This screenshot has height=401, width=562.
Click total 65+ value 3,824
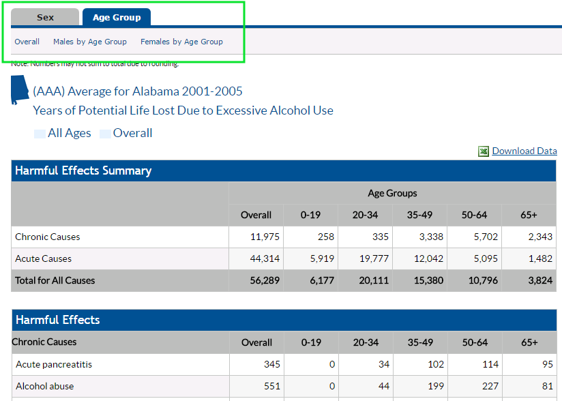click(540, 280)
